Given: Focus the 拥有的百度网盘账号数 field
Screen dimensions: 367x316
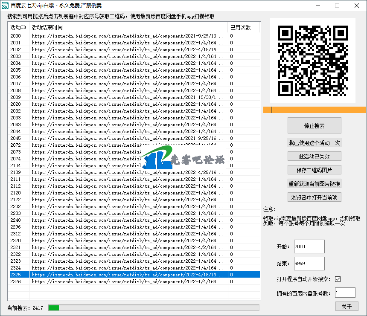Looking at the screenshot, I should [345, 293].
